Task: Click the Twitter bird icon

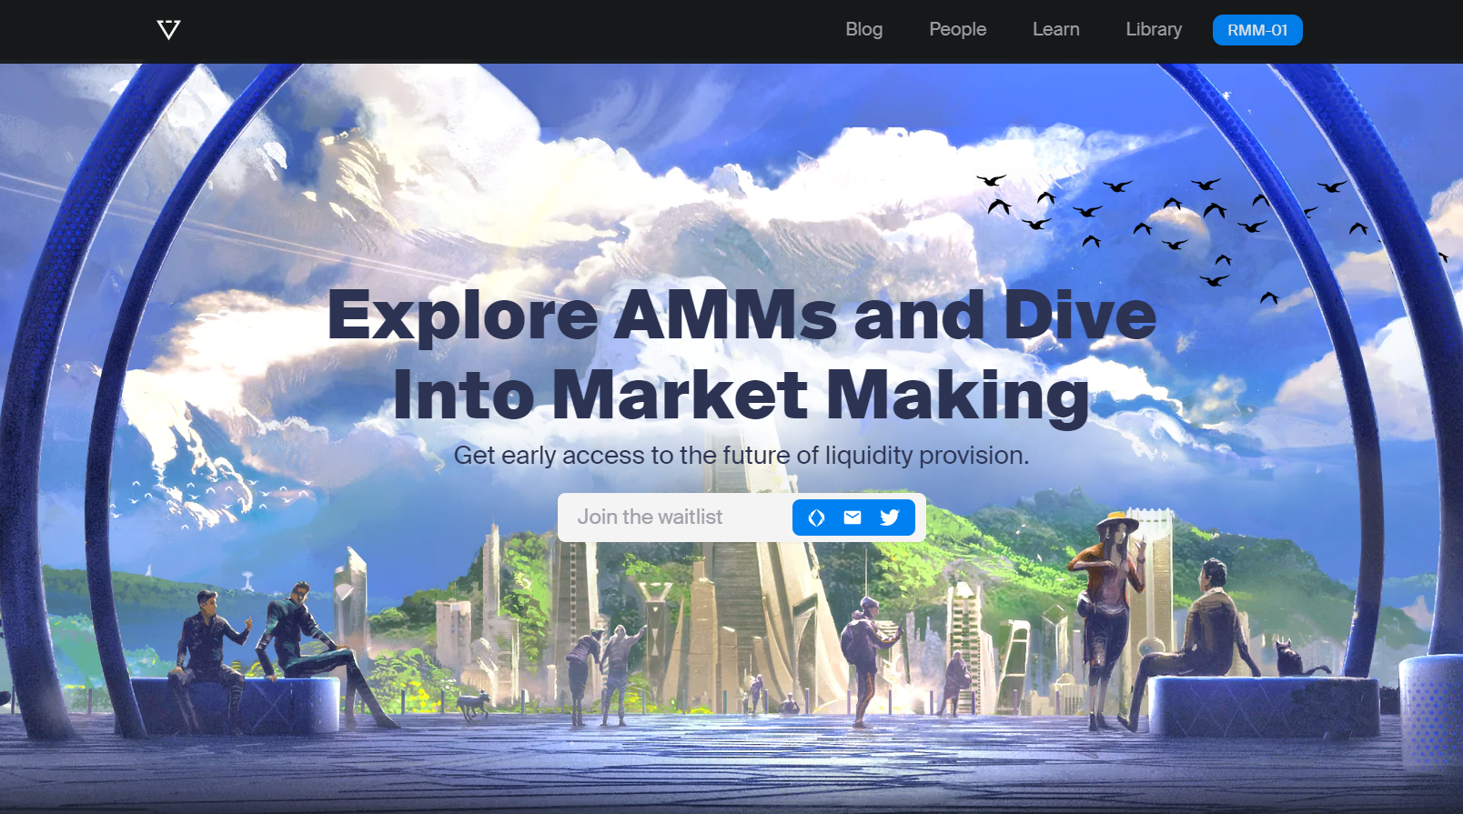Action: [x=889, y=518]
